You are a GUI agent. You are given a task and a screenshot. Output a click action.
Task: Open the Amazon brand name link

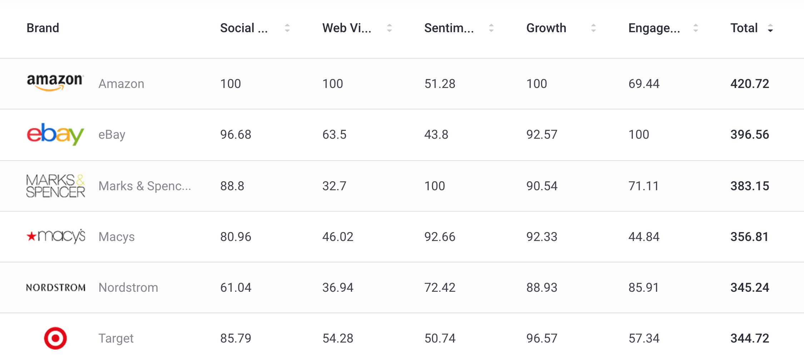tap(121, 84)
